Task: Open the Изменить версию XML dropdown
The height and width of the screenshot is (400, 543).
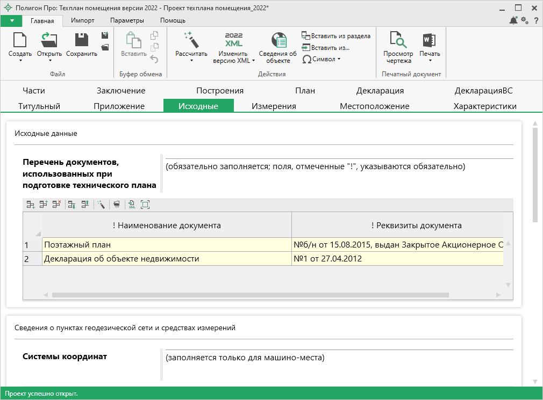Action: click(x=234, y=57)
